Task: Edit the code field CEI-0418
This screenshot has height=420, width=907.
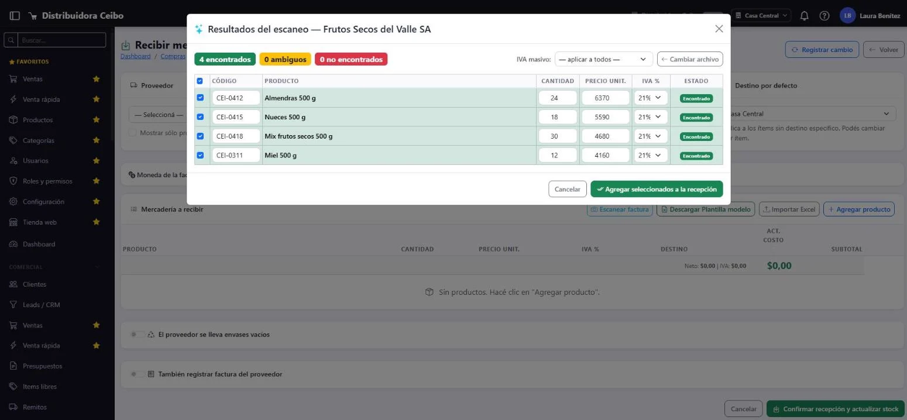Action: click(236, 136)
